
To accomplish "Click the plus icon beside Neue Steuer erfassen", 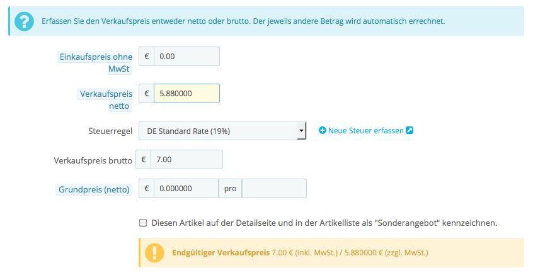I will [x=323, y=131].
